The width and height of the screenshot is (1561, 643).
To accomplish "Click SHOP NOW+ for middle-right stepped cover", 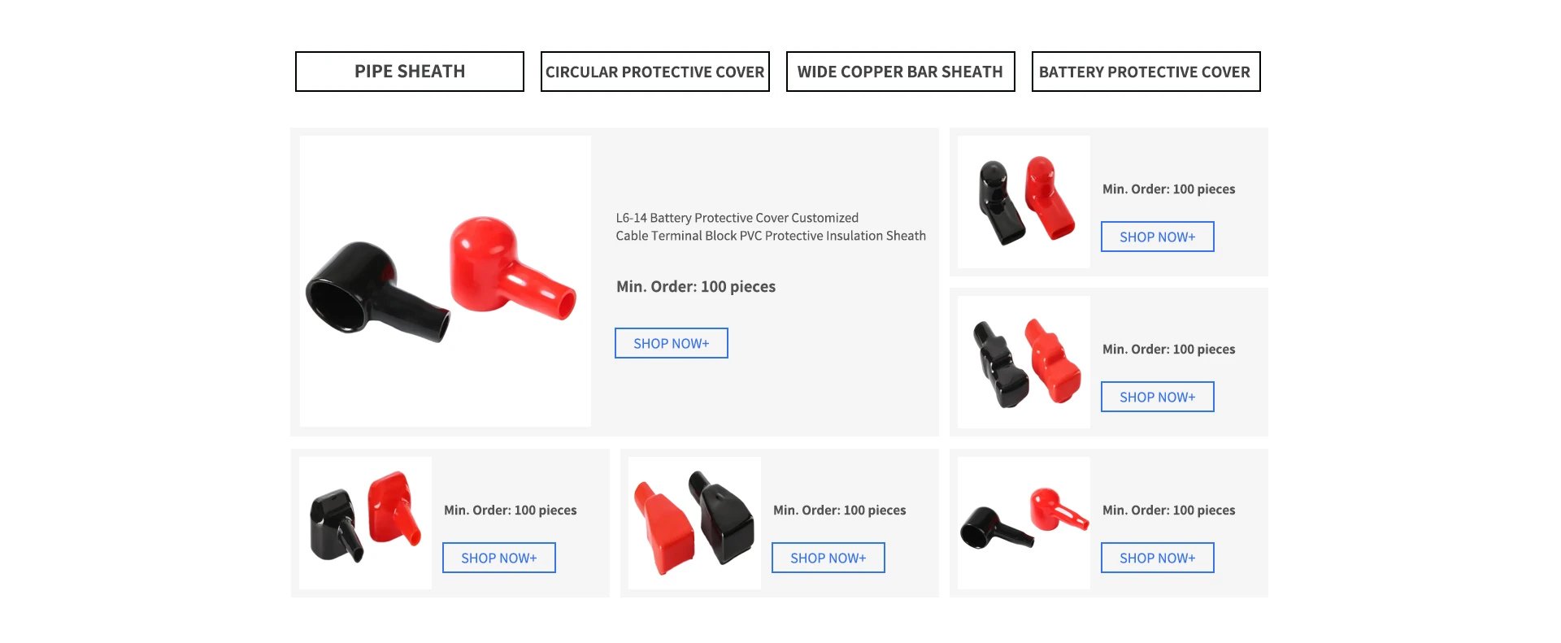I will click(1158, 397).
